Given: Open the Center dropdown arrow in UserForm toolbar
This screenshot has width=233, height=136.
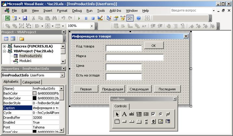Looking at the screenshot, I should (x=53, y=26).
